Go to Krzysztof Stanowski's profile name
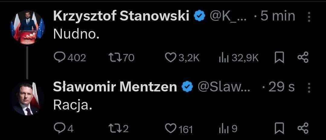 [121, 17]
